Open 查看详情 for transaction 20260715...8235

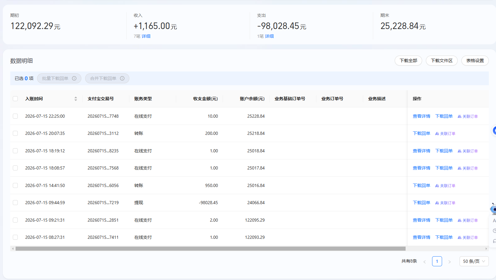coord(421,151)
